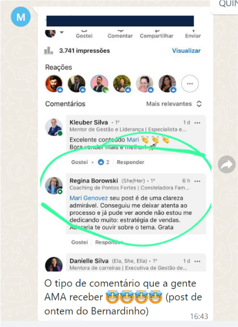
Task: Click the WhatsApp forward arrow icon
Action: pos(226,164)
